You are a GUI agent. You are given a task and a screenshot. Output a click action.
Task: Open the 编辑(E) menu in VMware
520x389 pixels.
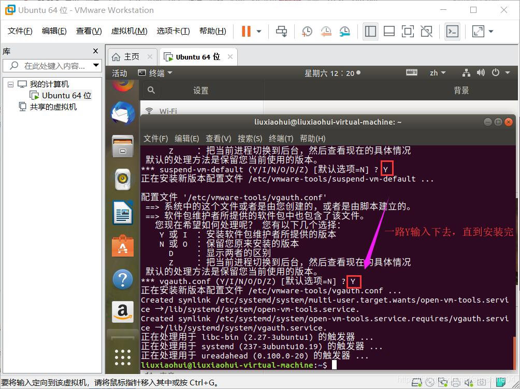[x=54, y=31]
